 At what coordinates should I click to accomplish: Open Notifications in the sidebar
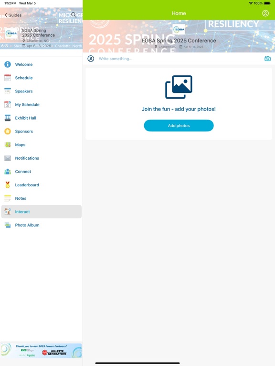pyautogui.click(x=42, y=158)
